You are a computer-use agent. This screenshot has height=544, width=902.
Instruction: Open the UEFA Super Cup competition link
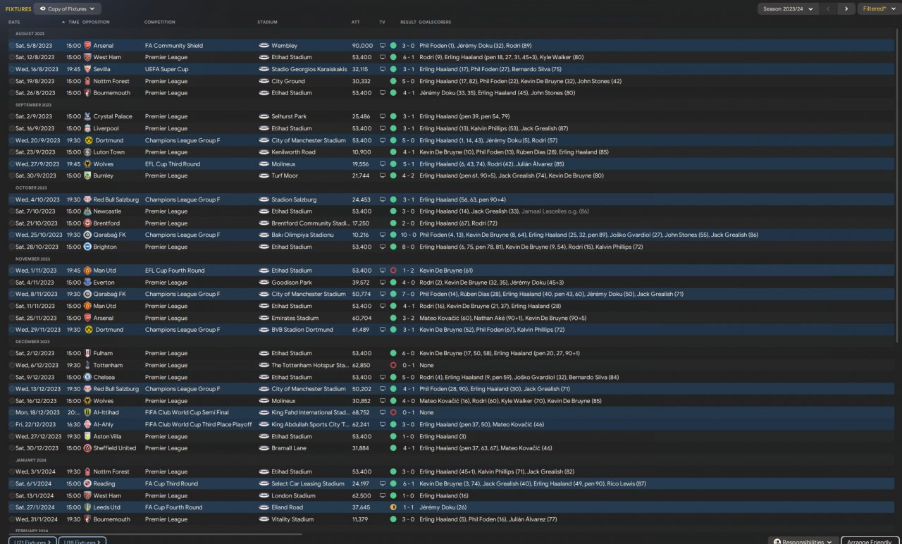tap(166, 69)
